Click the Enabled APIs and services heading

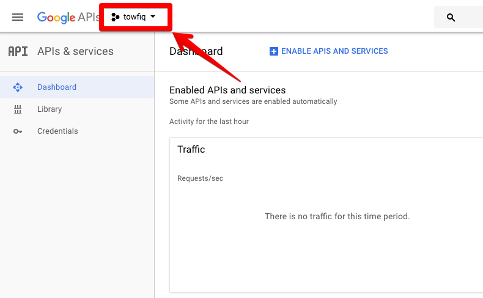click(x=227, y=90)
